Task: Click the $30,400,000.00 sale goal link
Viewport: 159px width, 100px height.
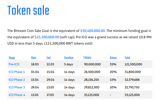Action: (x=92, y=31)
